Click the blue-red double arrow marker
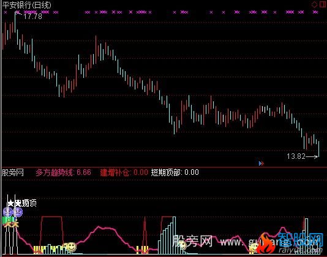 click(x=261, y=163)
